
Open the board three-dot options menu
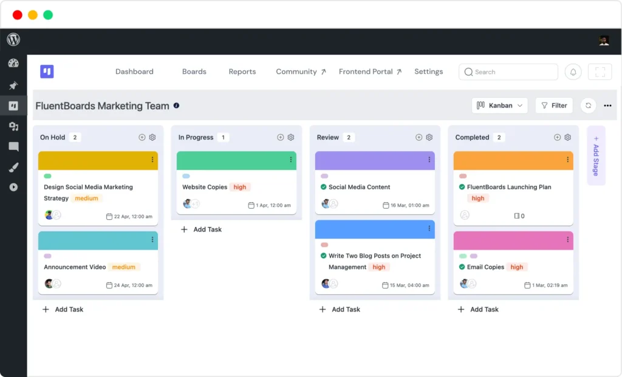tap(607, 106)
